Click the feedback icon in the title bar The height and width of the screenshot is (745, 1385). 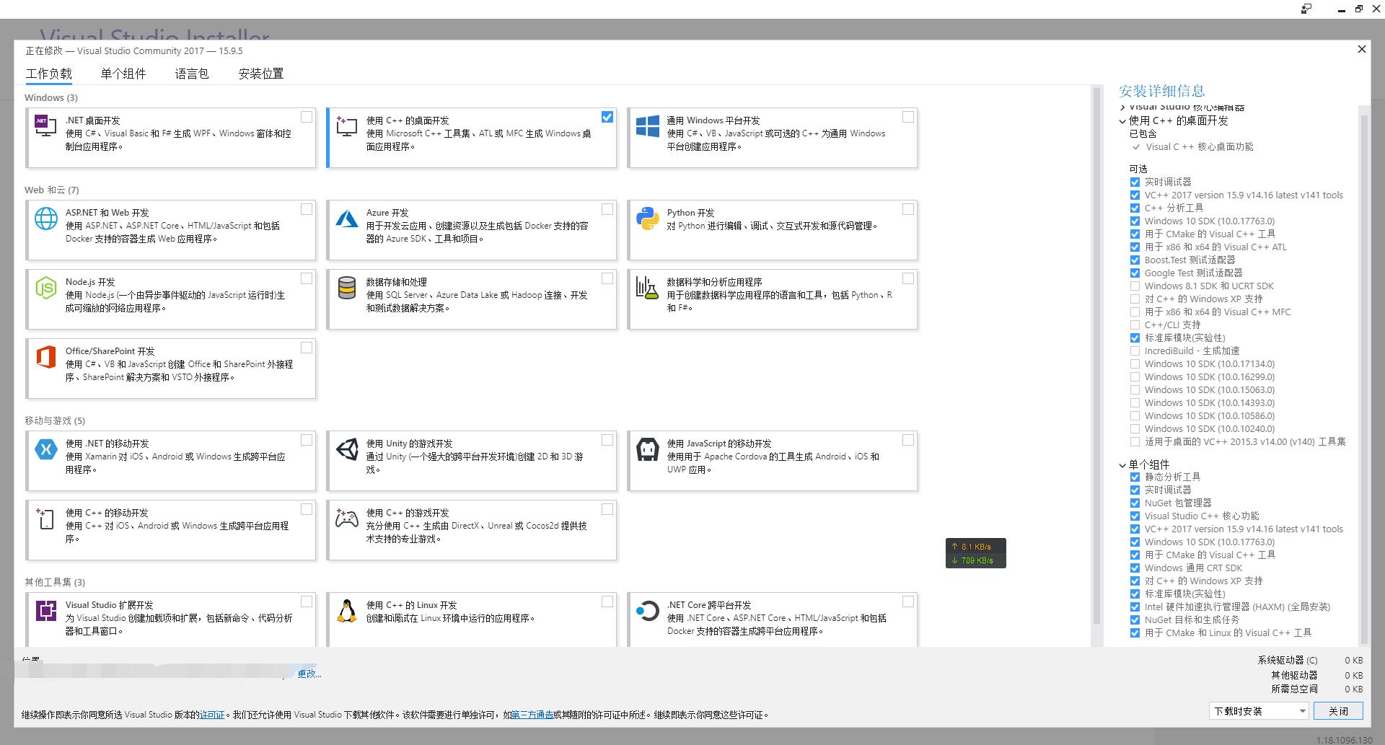(1306, 9)
